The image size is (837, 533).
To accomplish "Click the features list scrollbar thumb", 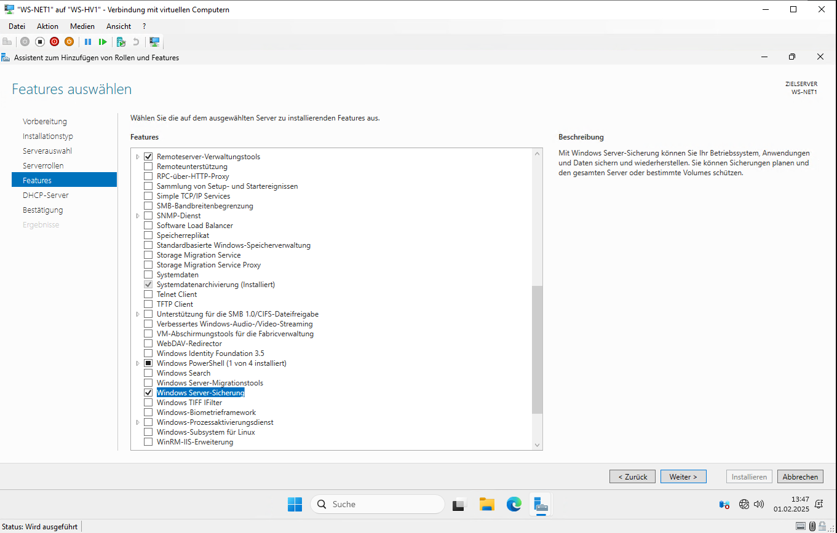I will (537, 349).
